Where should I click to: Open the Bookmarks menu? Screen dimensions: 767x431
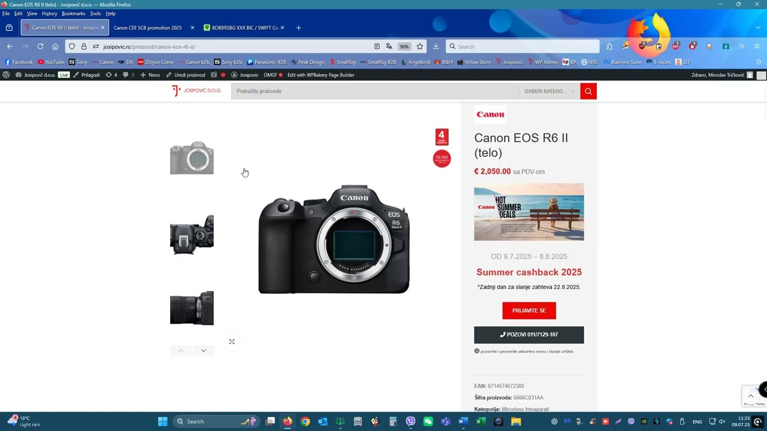[73, 13]
